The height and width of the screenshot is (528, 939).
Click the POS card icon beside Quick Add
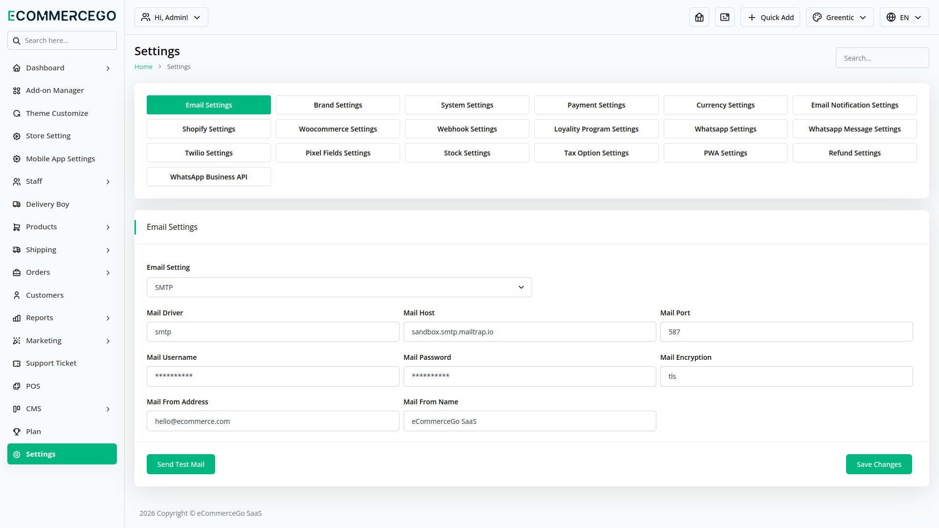[725, 18]
